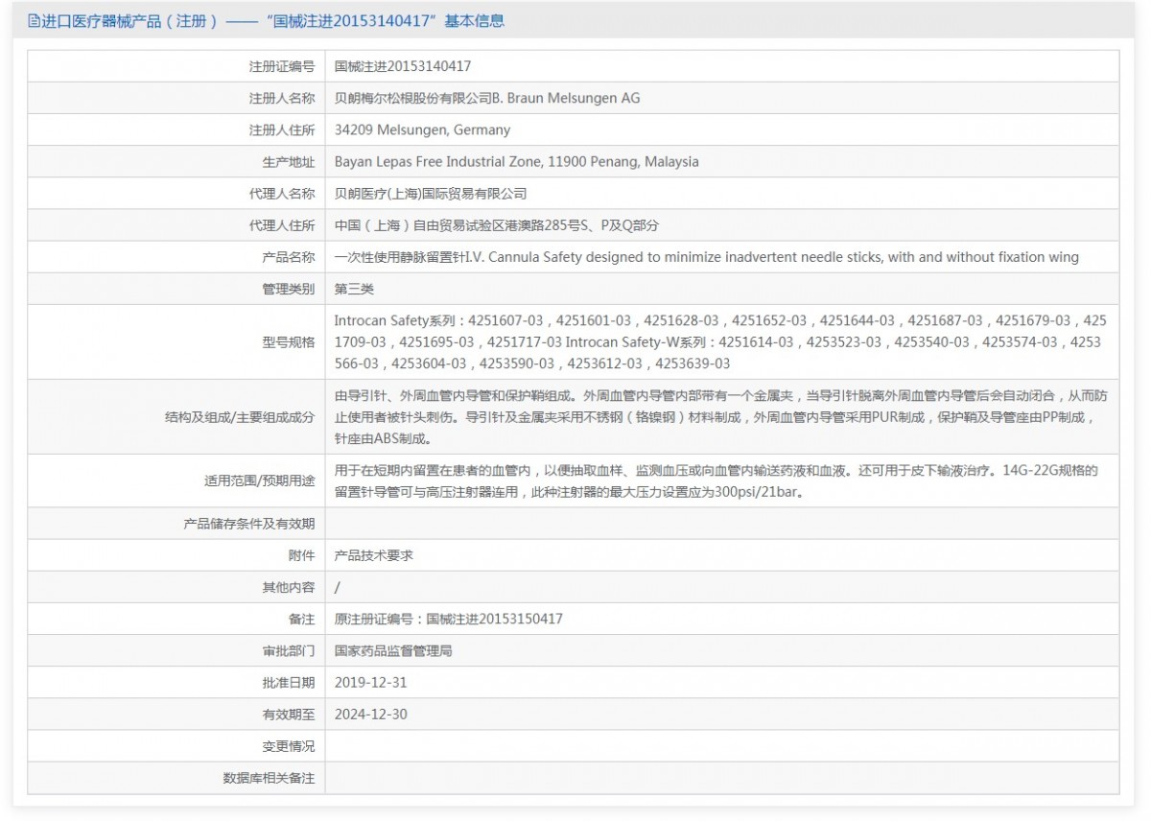
Task: Select the 注册证编号 row label
Action: point(282,67)
